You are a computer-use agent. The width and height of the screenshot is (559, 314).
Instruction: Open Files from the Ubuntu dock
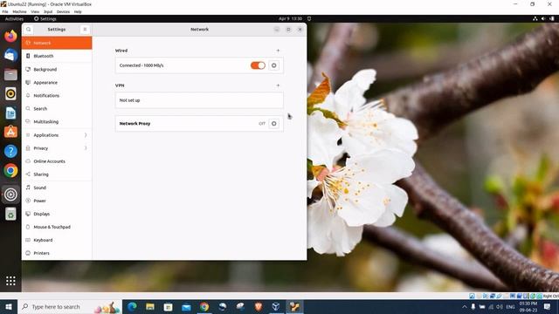click(10, 74)
